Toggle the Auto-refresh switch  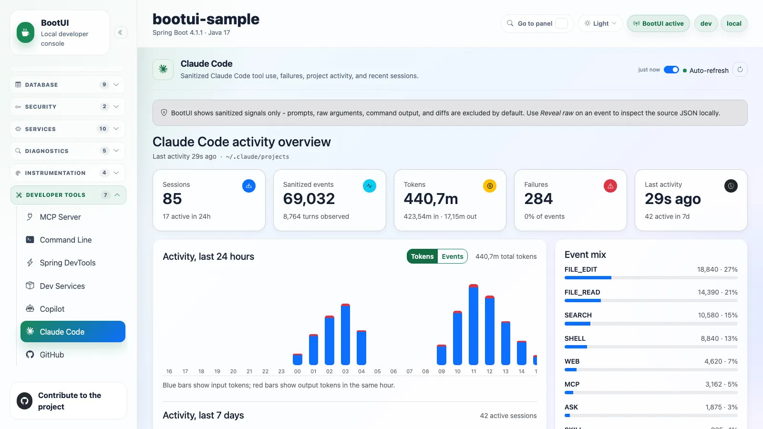coord(671,70)
